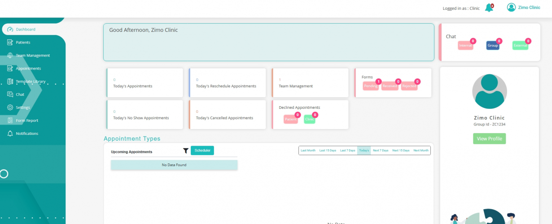This screenshot has width=552, height=224.
Task: Click Patient declined appointments badge
Action: [x=291, y=119]
